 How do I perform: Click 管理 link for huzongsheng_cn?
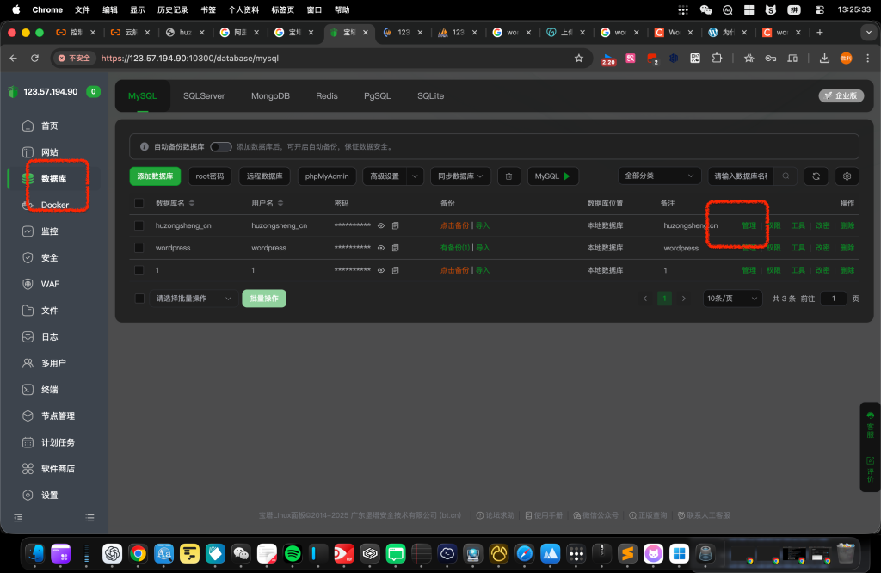[x=749, y=225]
